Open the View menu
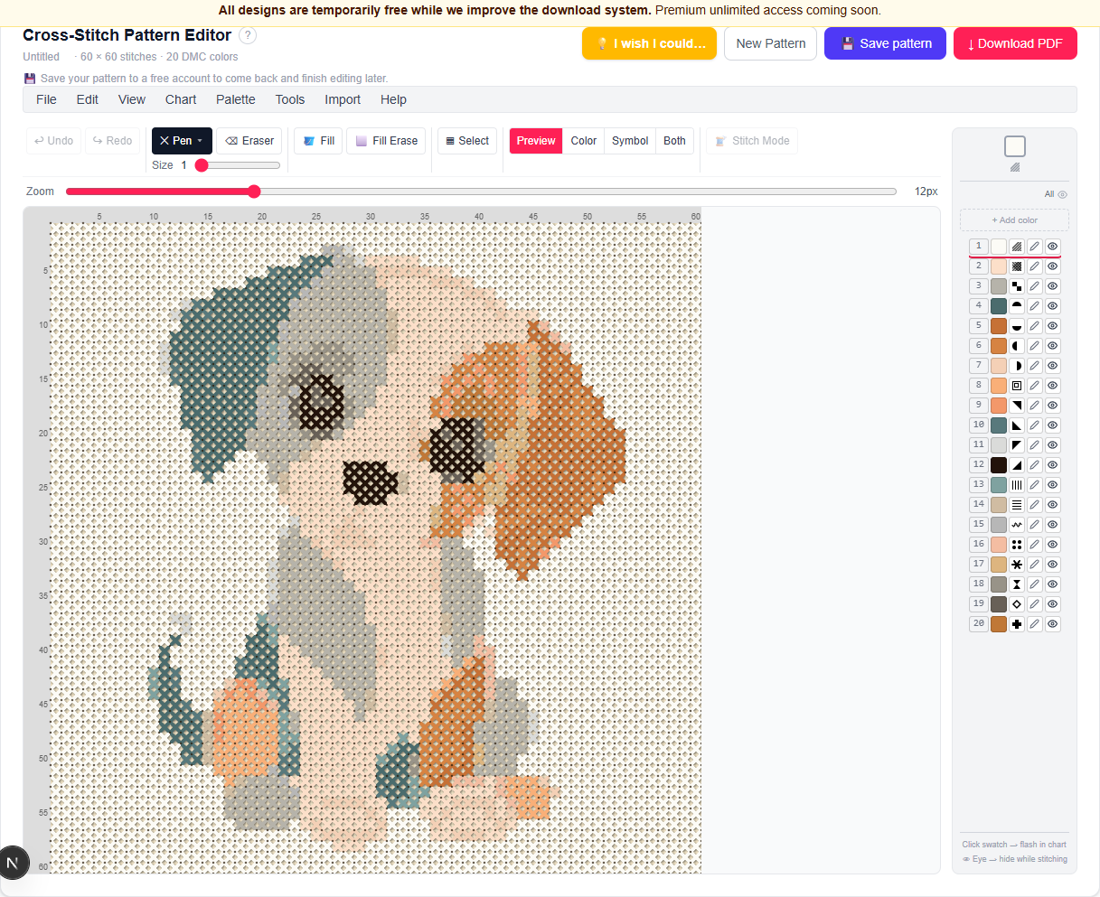The width and height of the screenshot is (1100, 897). point(132,99)
